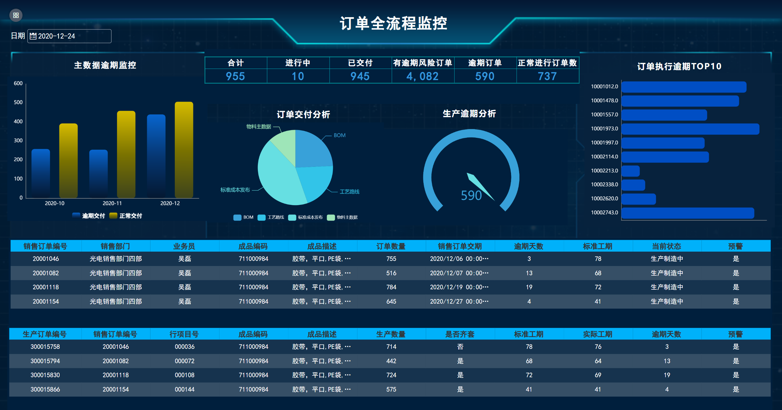The height and width of the screenshot is (410, 782).
Task: Select the bar for order 10001012.0
Action: click(684, 87)
